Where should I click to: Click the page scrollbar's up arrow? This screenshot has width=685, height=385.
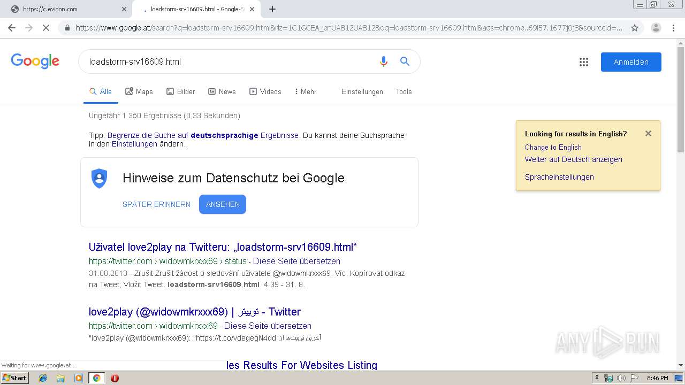(x=680, y=43)
